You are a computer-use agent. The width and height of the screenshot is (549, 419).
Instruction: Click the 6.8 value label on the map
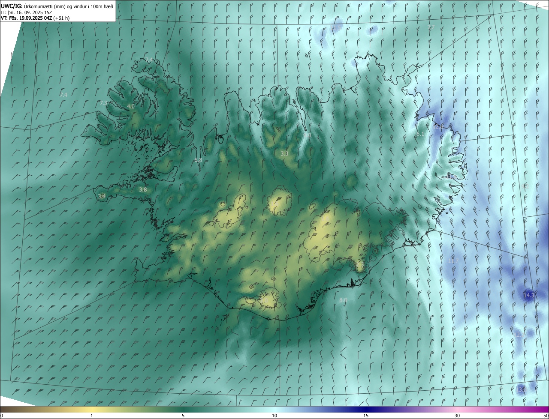pyautogui.click(x=198, y=160)
